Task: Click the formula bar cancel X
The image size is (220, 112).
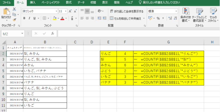Action: [x=36, y=34]
